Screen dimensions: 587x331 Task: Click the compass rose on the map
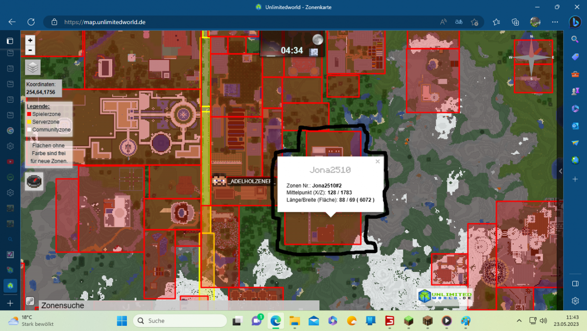[531, 58]
